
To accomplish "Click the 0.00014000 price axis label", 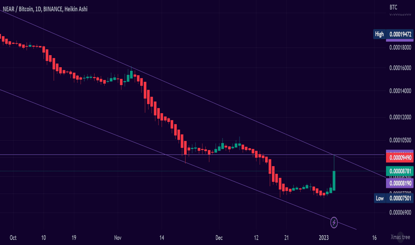I will [x=400, y=91].
